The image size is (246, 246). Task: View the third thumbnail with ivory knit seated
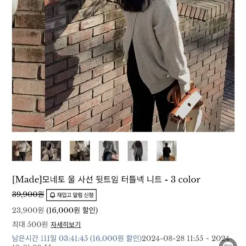click(x=80, y=151)
